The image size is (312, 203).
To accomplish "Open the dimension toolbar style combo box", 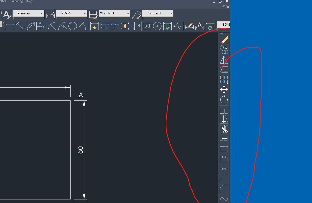I will click(x=223, y=25).
